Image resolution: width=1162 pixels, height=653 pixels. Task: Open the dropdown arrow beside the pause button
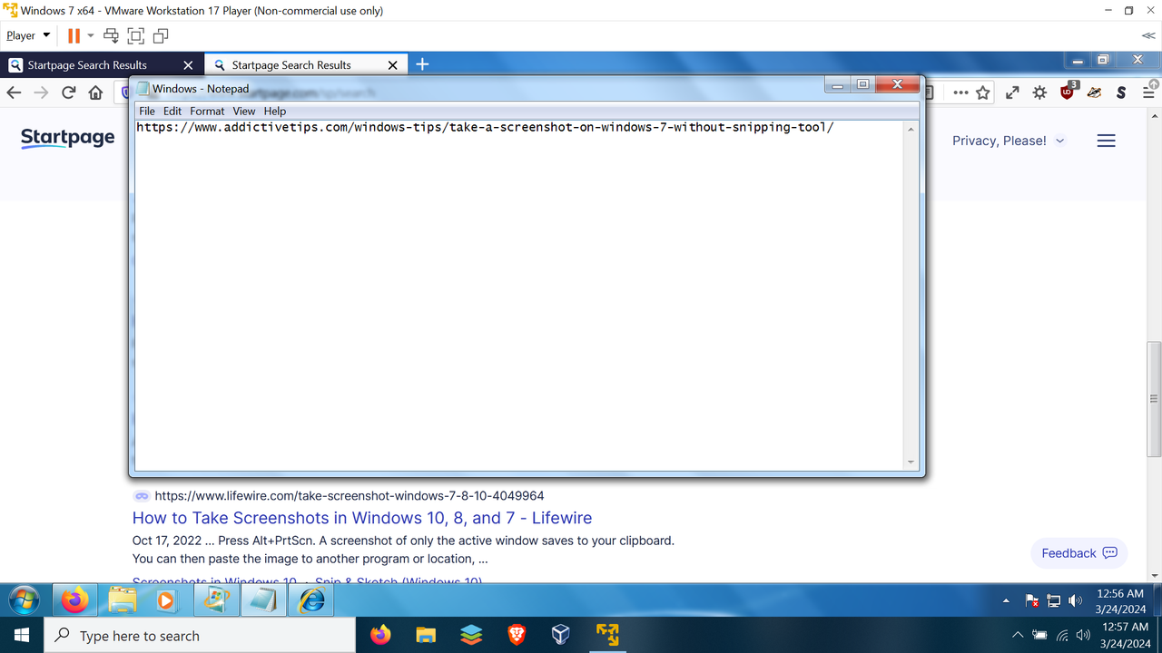coord(90,35)
